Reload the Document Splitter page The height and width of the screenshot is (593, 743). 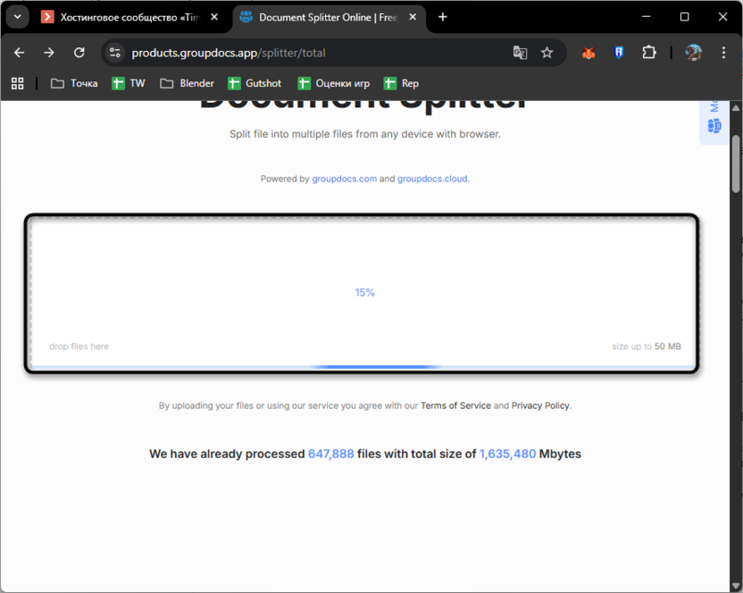point(81,53)
